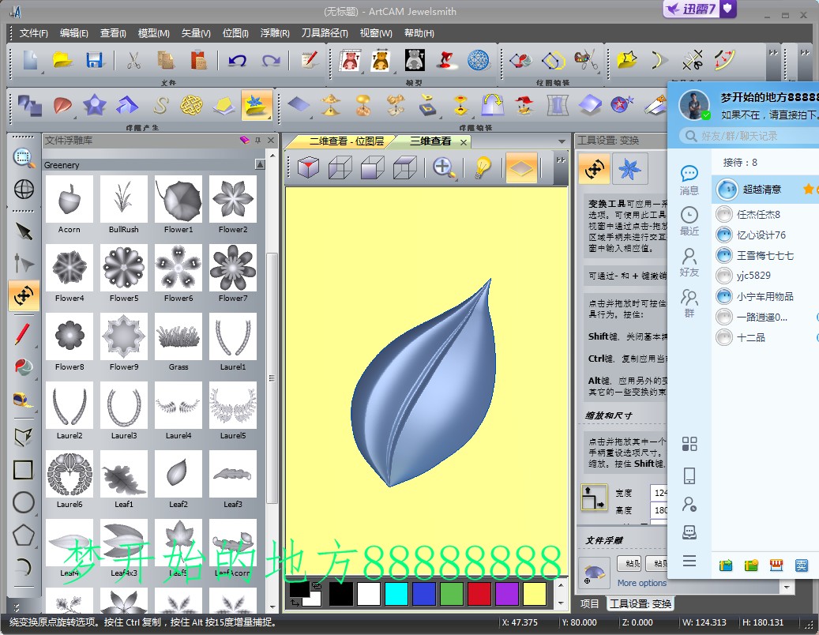Image resolution: width=819 pixels, height=635 pixels.
Task: Open the 刀具路径(T) menu
Action: (325, 33)
